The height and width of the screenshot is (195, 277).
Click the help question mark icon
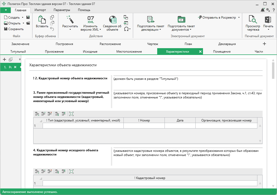274,10
